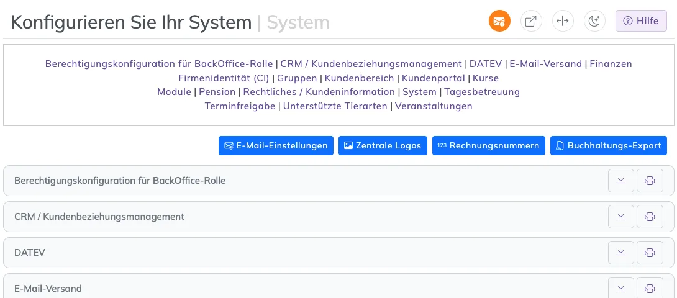Click the Berechtigungskonfiguration für BackOffice-Rolle panel title
Image resolution: width=677 pixels, height=298 pixels.
[x=120, y=181]
